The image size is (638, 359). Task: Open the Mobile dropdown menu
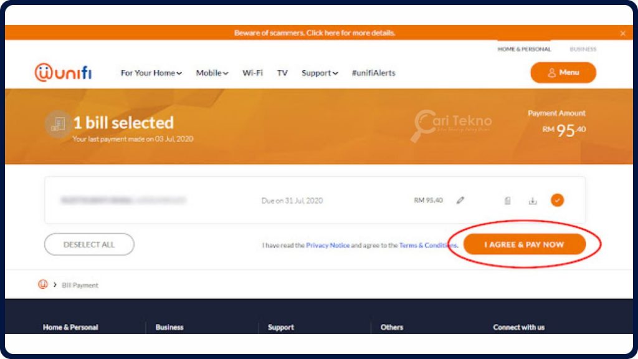click(211, 73)
